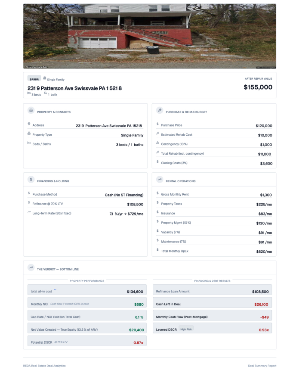Click the bed icon next to Beds / Baths

click(29, 143)
